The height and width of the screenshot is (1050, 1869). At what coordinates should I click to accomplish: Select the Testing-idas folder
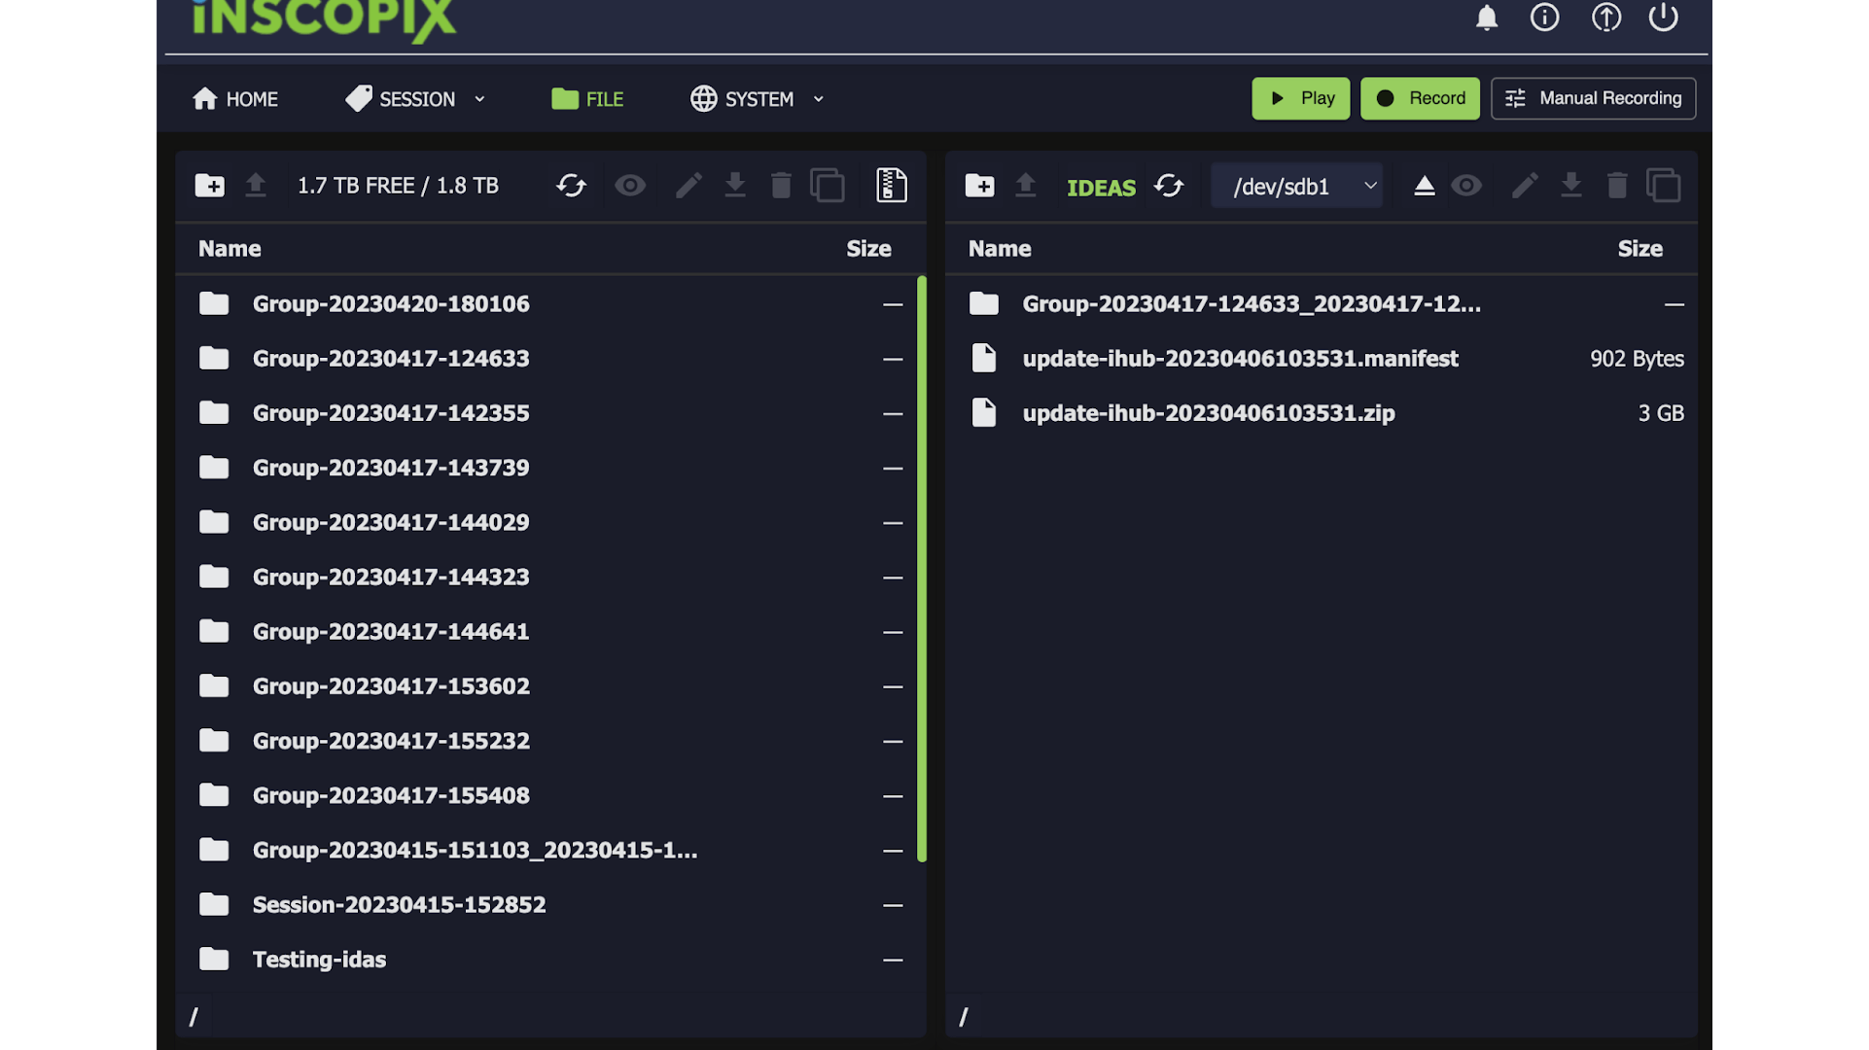point(550,960)
